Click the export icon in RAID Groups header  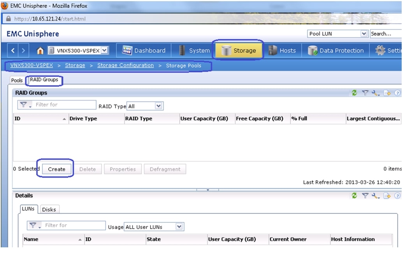(387, 93)
